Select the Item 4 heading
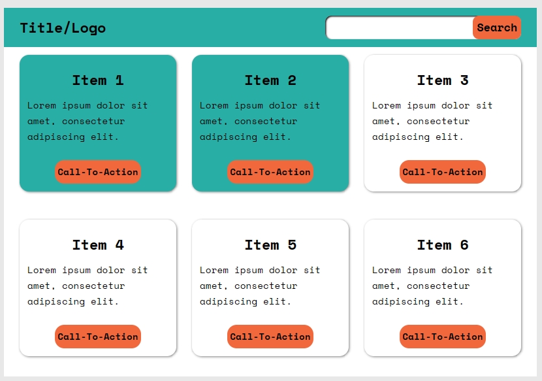 pyautogui.click(x=98, y=245)
